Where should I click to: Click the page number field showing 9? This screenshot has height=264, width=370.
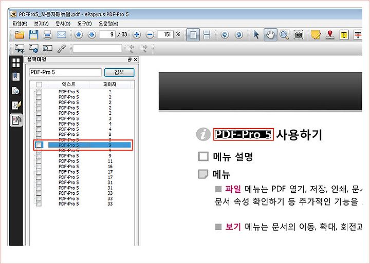[x=107, y=35]
